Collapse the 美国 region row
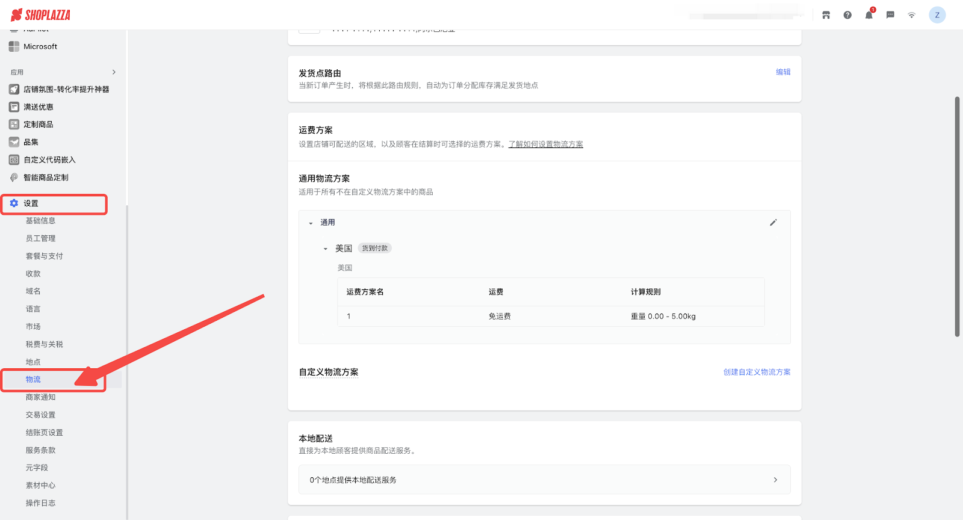The image size is (963, 520). (326, 249)
